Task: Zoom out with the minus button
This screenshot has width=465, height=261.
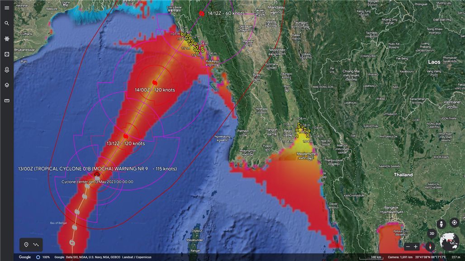Action: [x=408, y=247]
